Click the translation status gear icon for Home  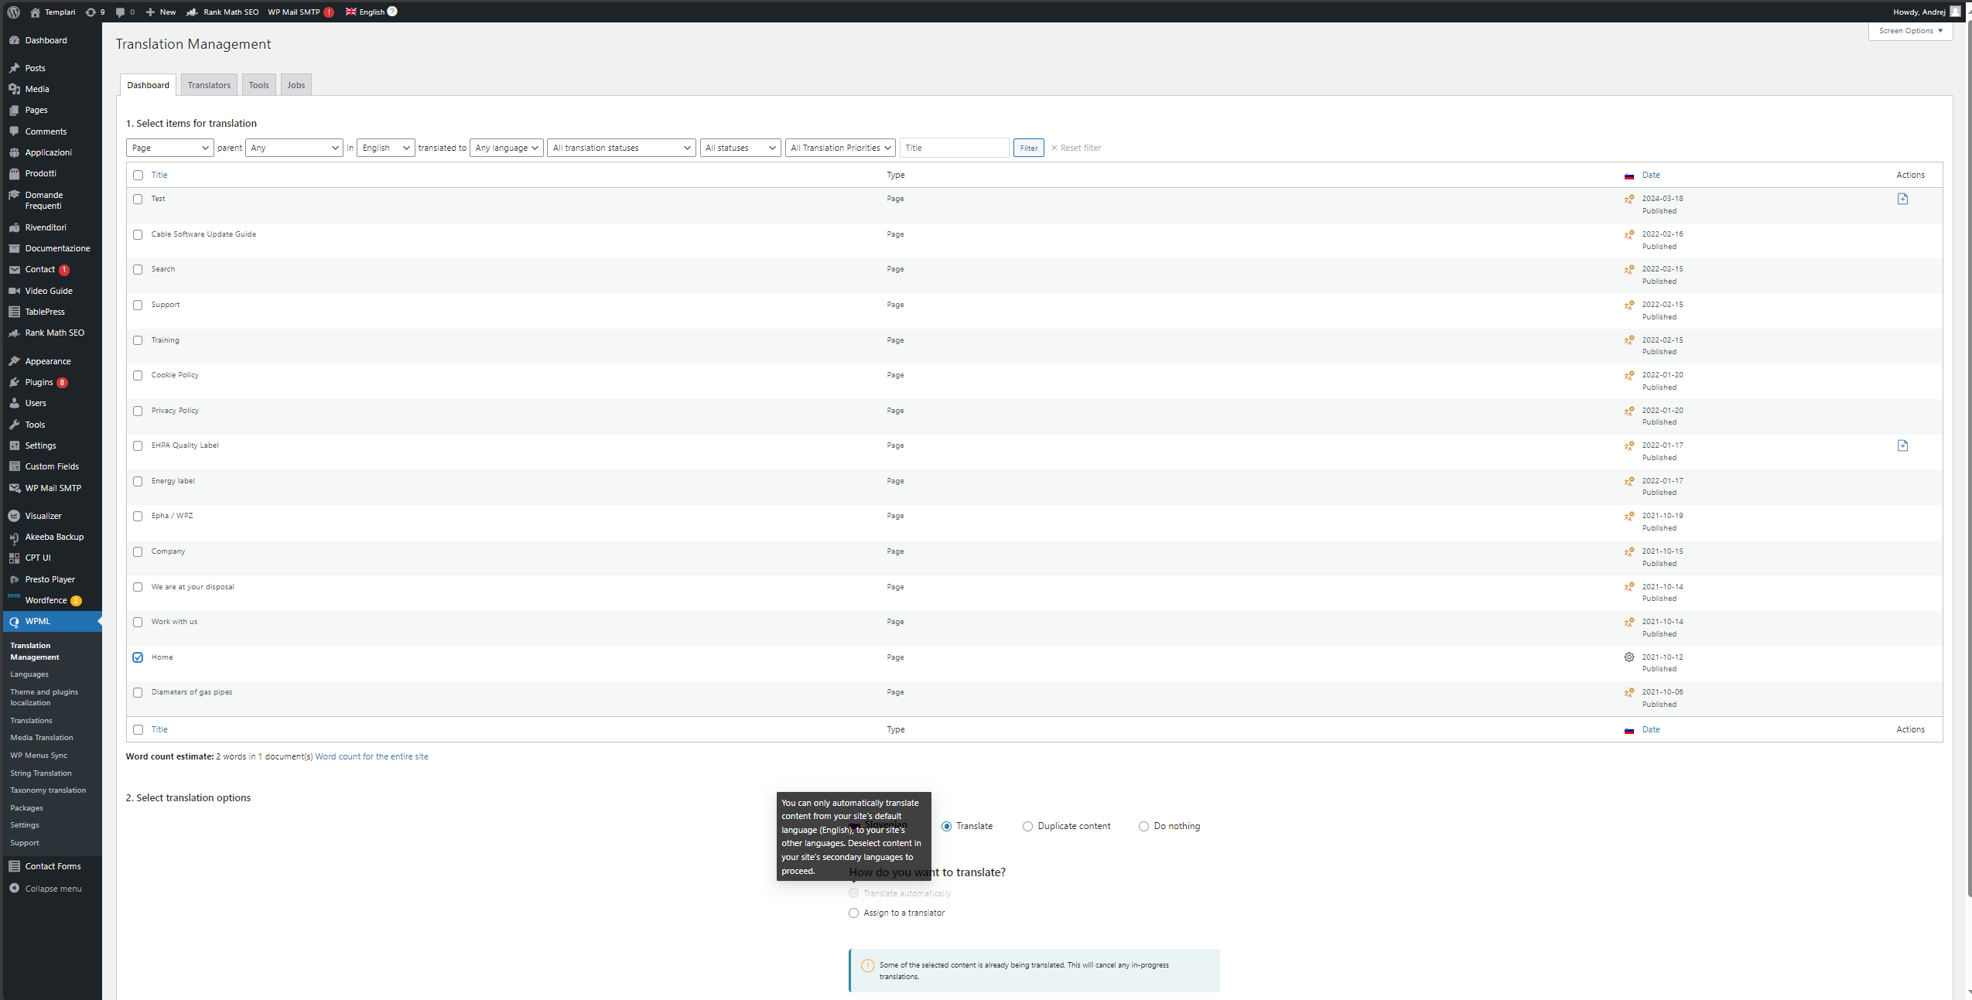(1629, 657)
